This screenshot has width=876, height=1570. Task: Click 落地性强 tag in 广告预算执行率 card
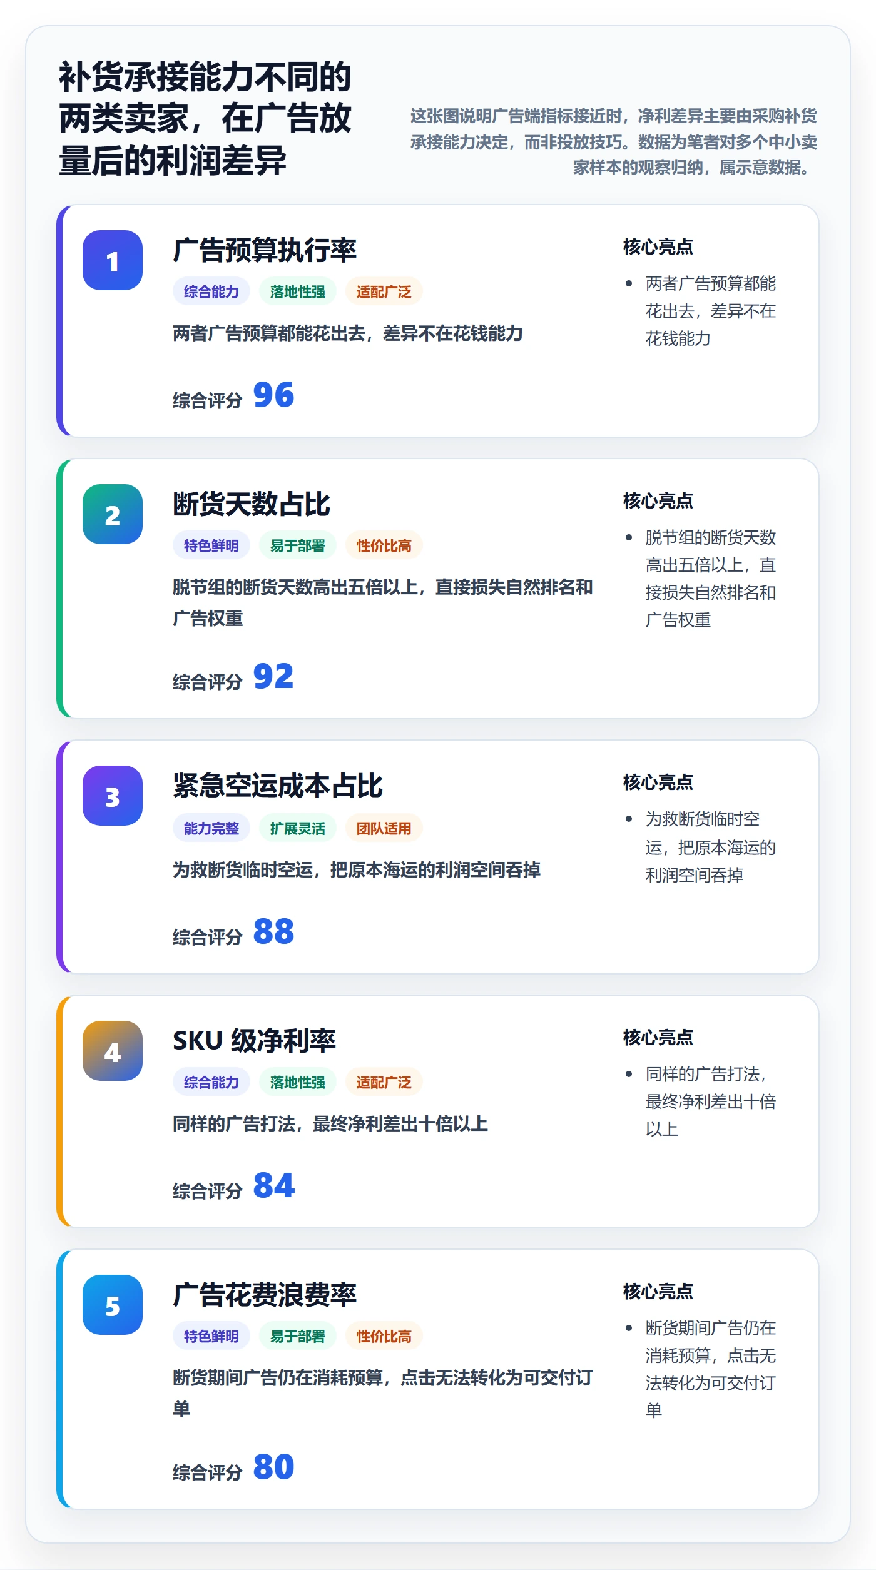298,291
